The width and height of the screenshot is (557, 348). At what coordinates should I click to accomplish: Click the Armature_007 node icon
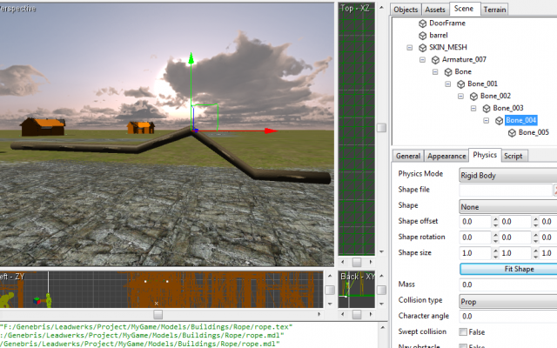pyautogui.click(x=435, y=59)
